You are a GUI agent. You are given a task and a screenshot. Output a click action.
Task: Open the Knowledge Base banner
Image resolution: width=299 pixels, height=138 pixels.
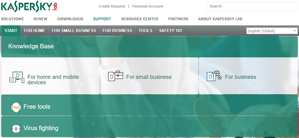click(149, 47)
